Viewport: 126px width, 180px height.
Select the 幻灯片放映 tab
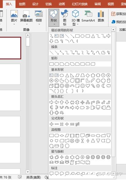tap(80, 4)
